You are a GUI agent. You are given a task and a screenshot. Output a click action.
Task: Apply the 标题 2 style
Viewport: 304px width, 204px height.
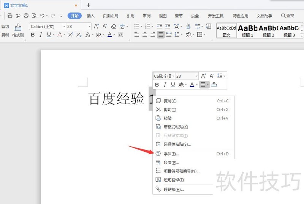[x=268, y=31]
